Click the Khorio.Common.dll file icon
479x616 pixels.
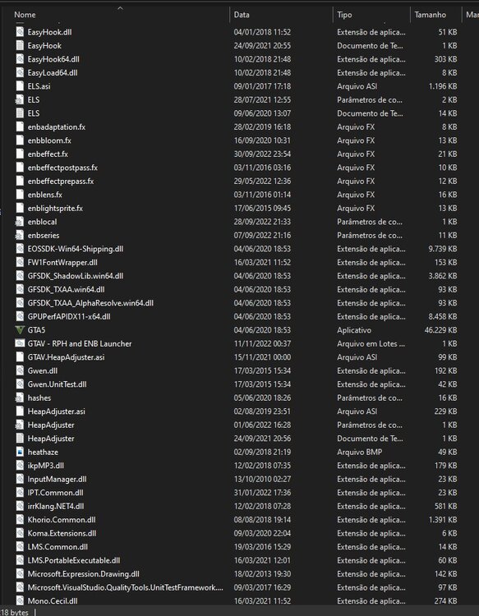20,520
